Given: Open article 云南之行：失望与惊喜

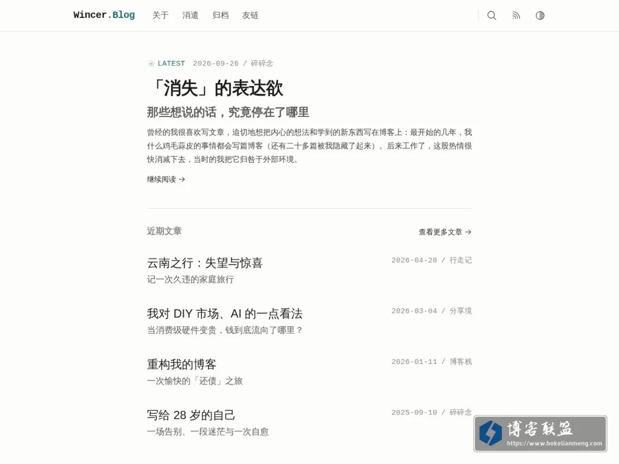Looking at the screenshot, I should [x=205, y=263].
